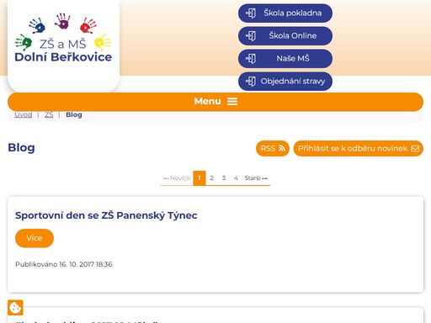Click the Blog page heading
The height and width of the screenshot is (323, 431).
(21, 147)
